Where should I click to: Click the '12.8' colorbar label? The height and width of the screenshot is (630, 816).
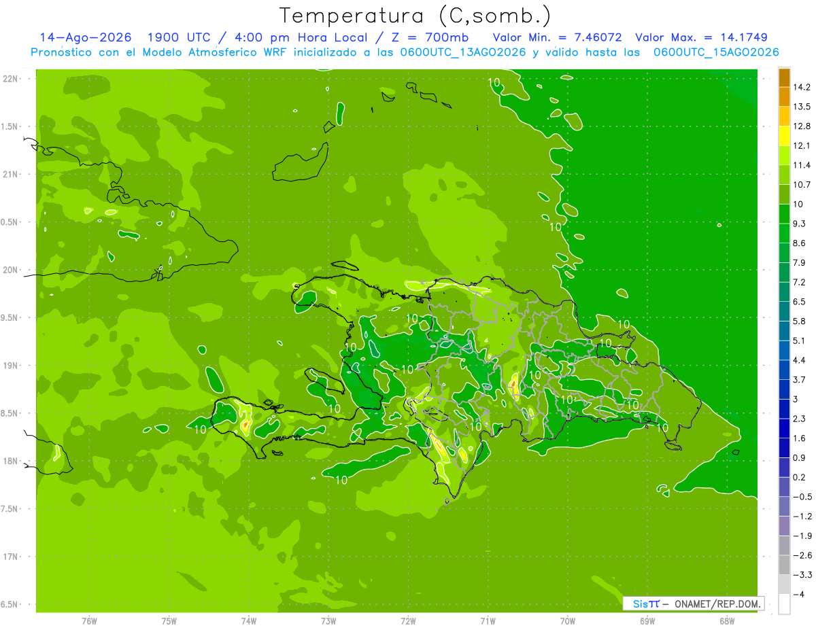(801, 126)
